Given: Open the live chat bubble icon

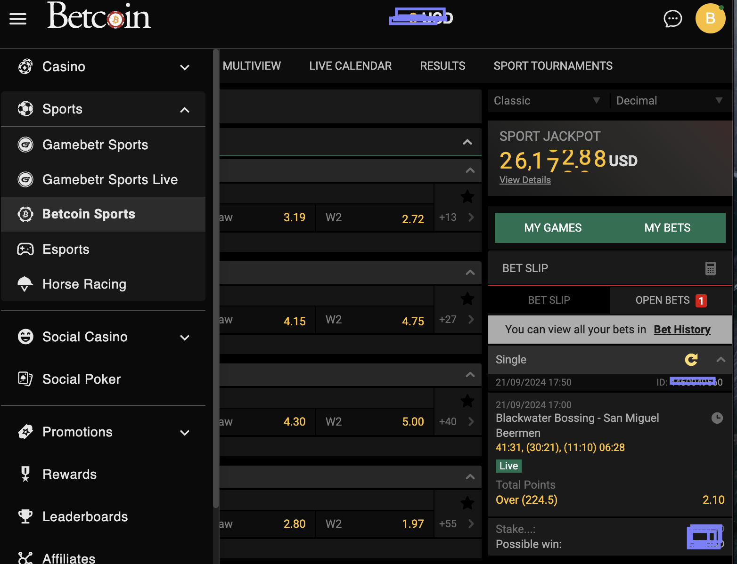Looking at the screenshot, I should pos(672,19).
